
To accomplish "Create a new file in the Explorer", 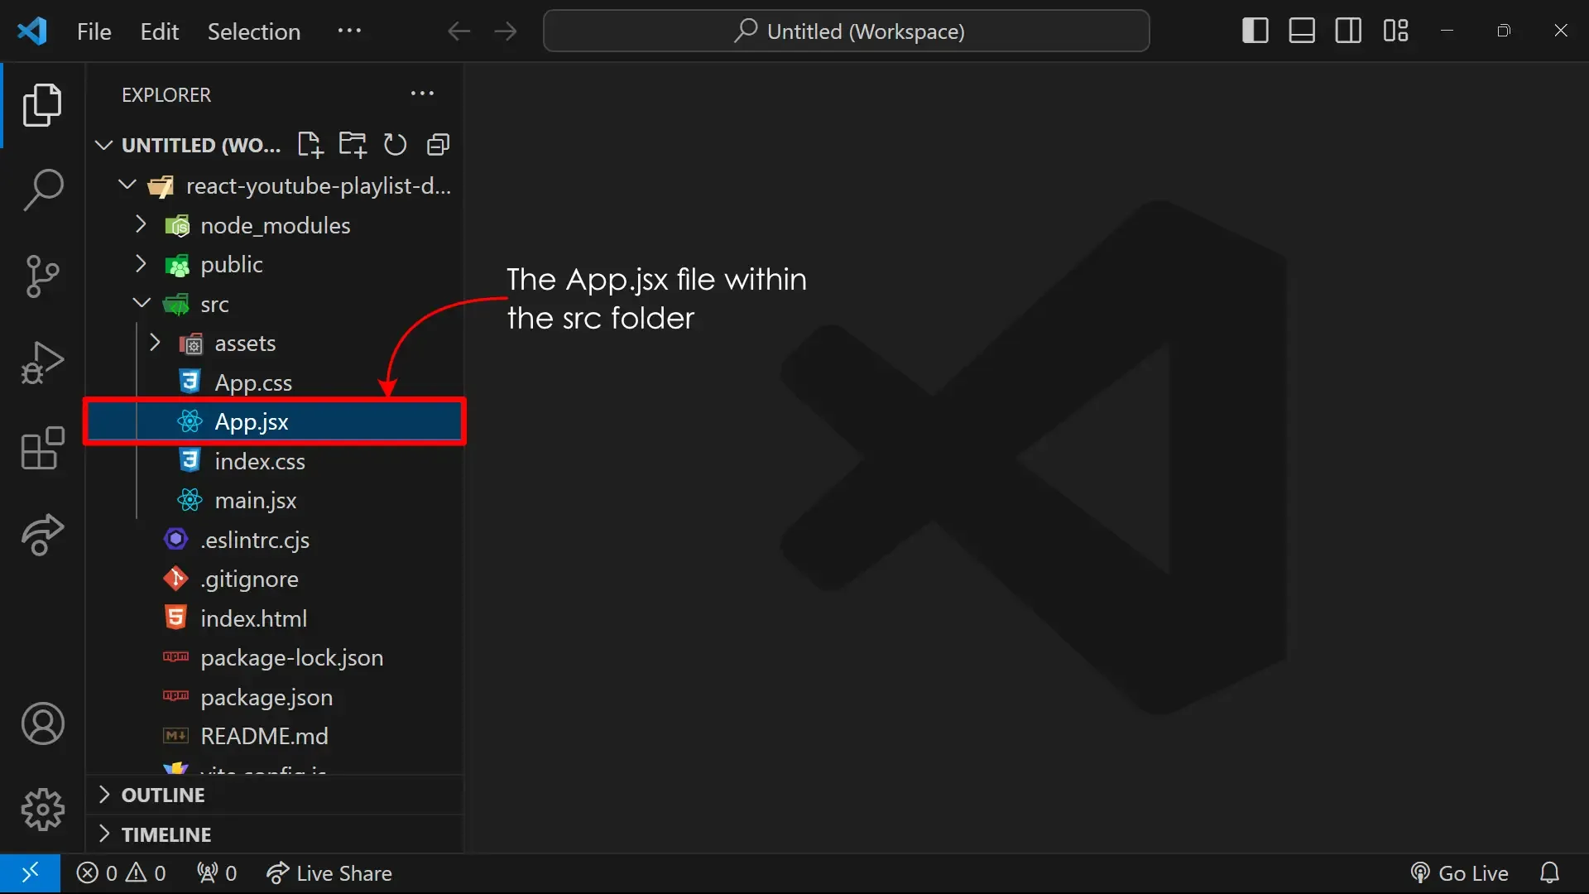I will point(310,144).
